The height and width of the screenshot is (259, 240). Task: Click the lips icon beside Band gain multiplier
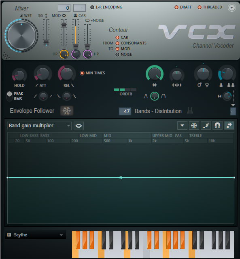point(79,126)
